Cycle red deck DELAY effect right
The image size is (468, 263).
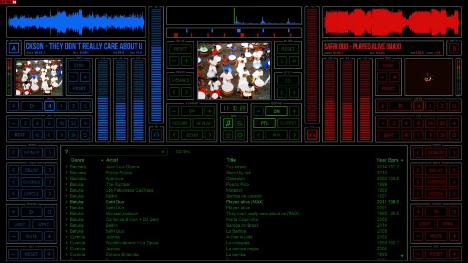454,170
